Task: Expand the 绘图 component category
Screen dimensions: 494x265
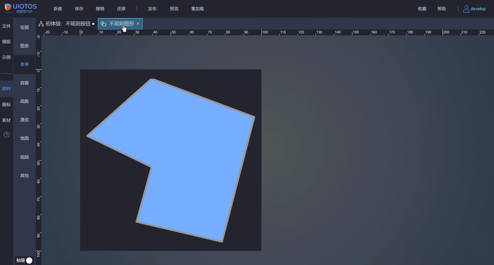Action: click(x=24, y=27)
